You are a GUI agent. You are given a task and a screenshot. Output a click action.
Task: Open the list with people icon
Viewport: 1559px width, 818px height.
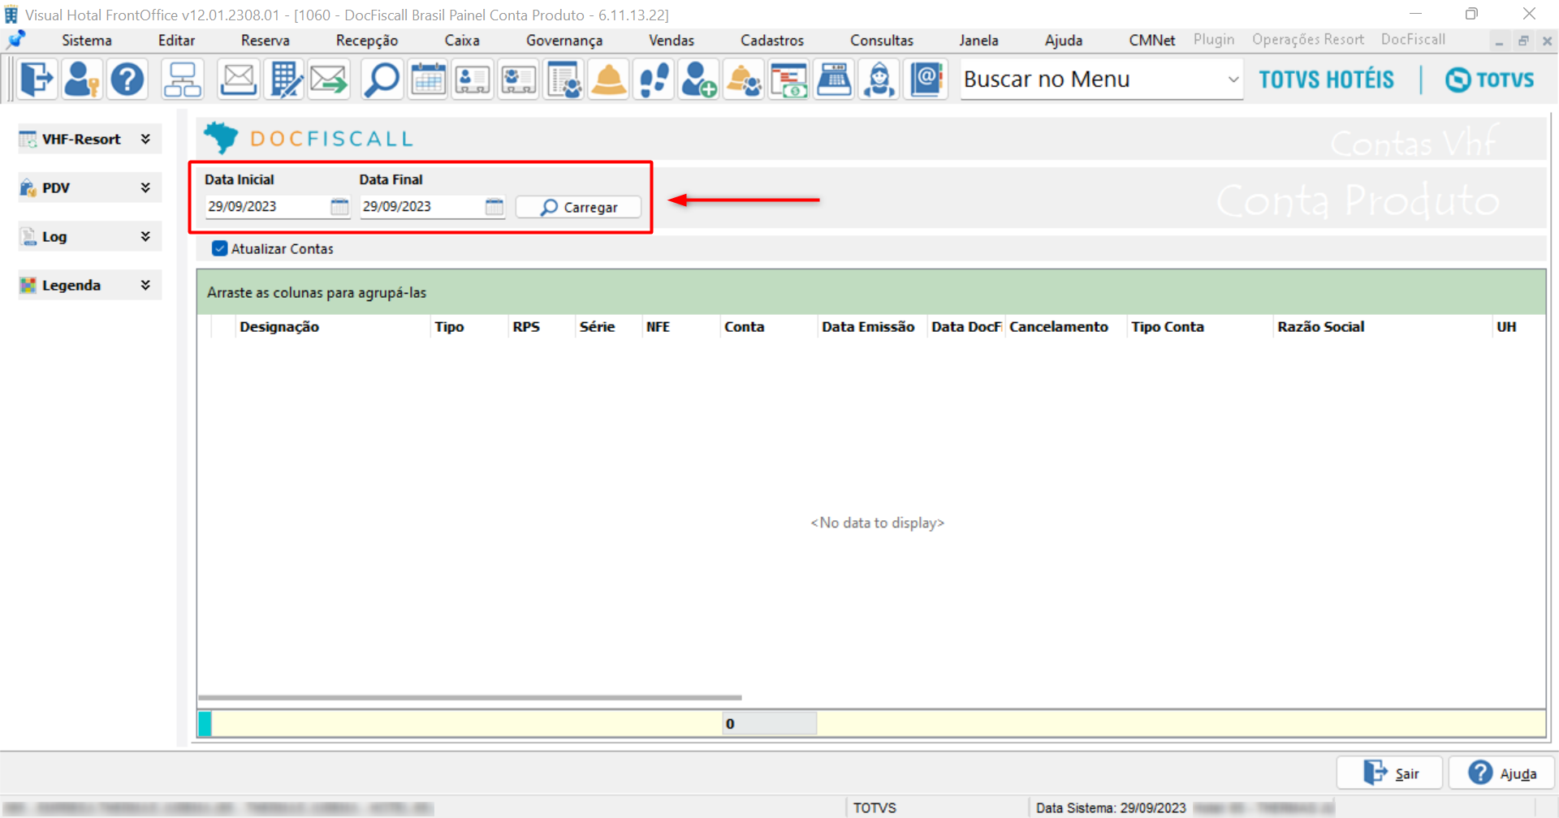564,80
